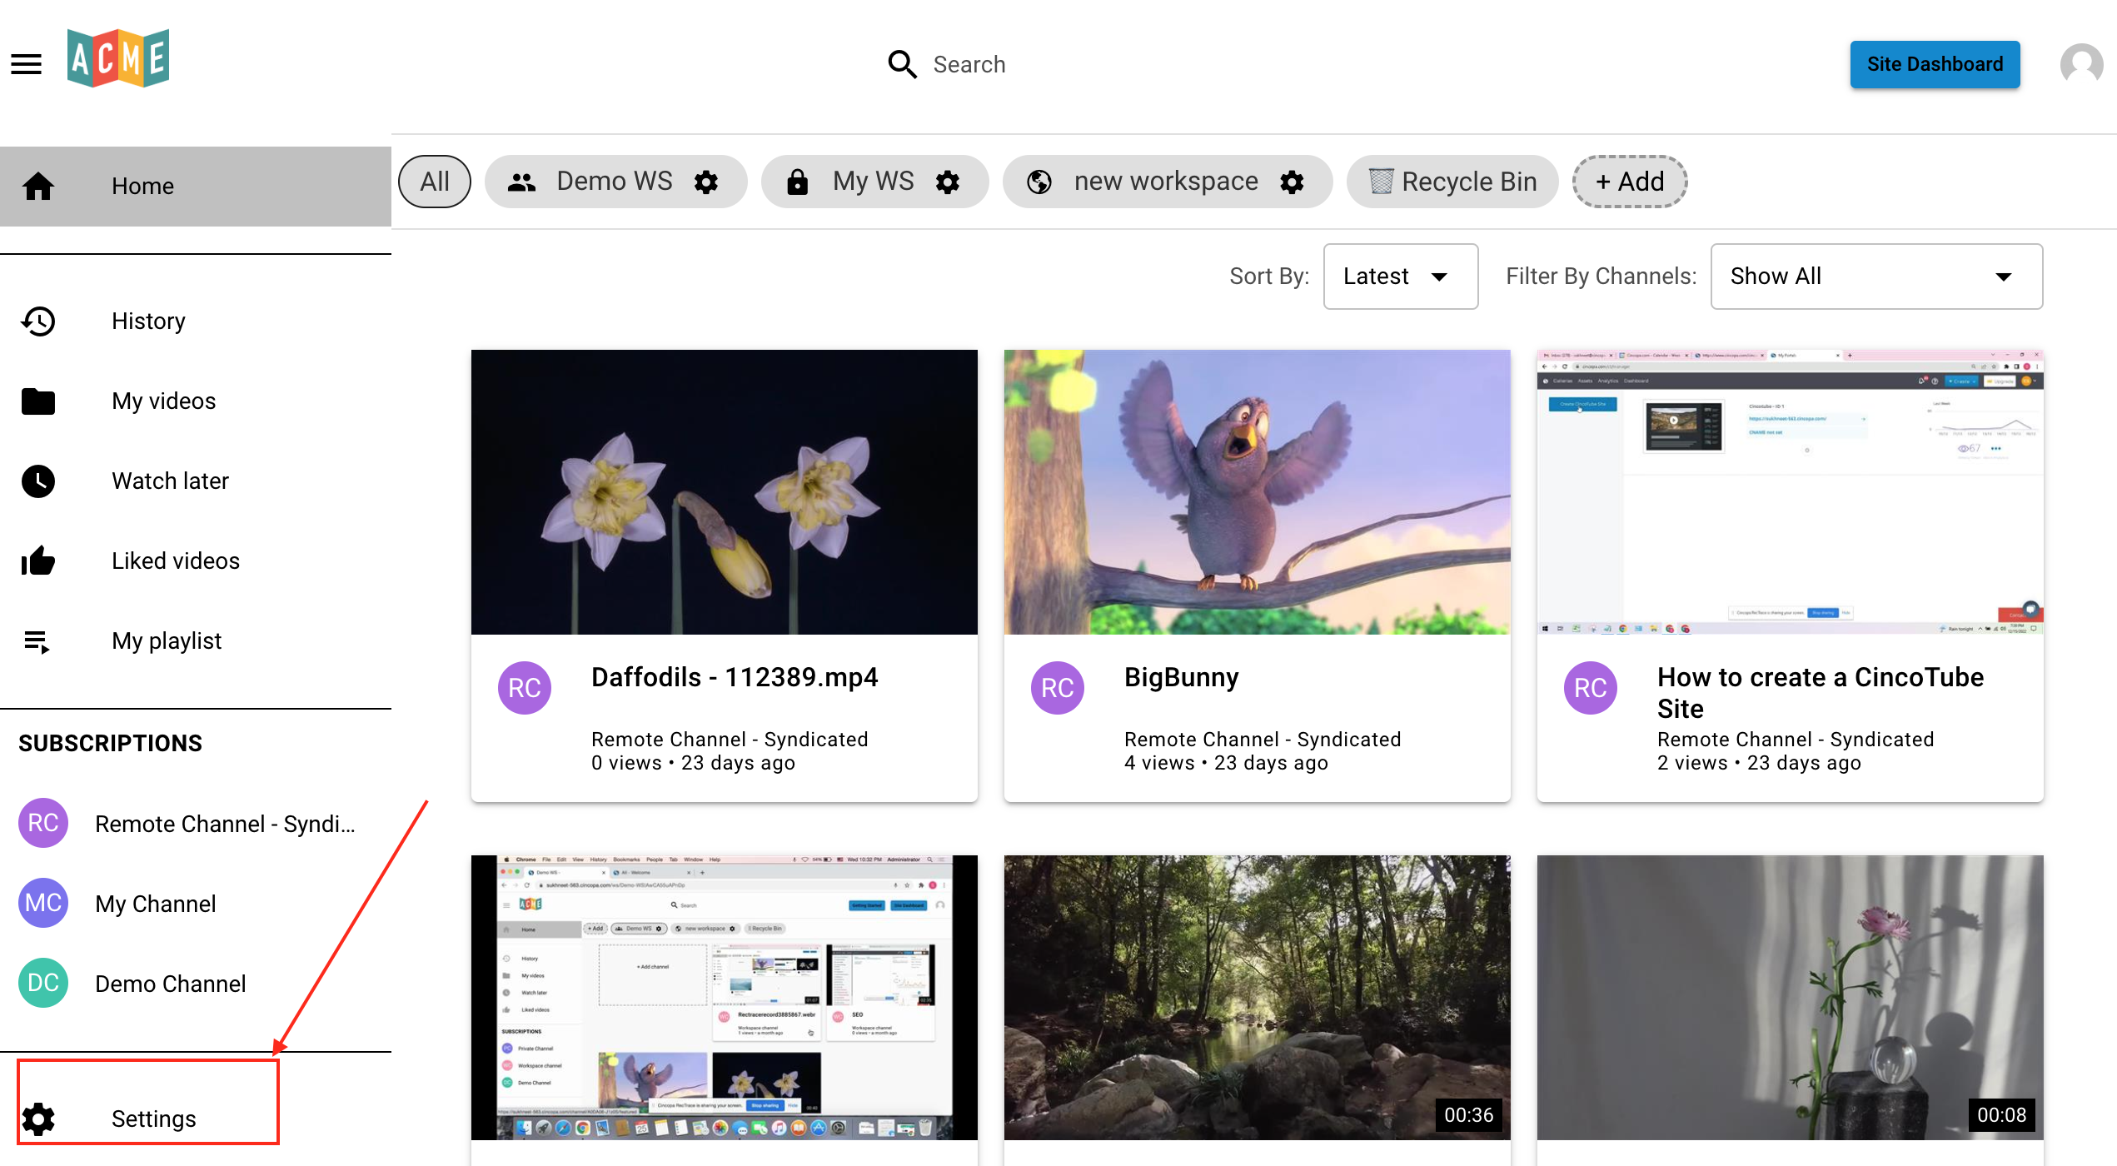The image size is (2117, 1166).
Task: Expand the Show All channel filter
Action: point(1875,277)
